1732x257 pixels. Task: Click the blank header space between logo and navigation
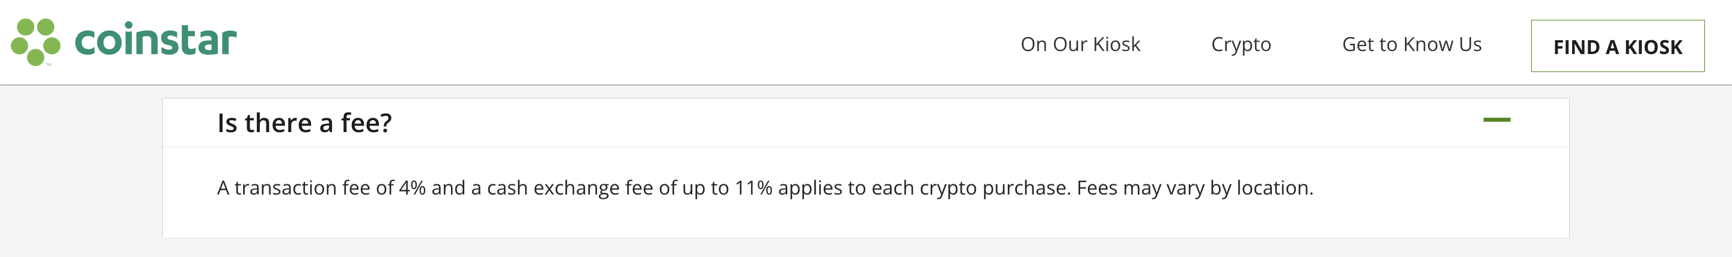[605, 41]
